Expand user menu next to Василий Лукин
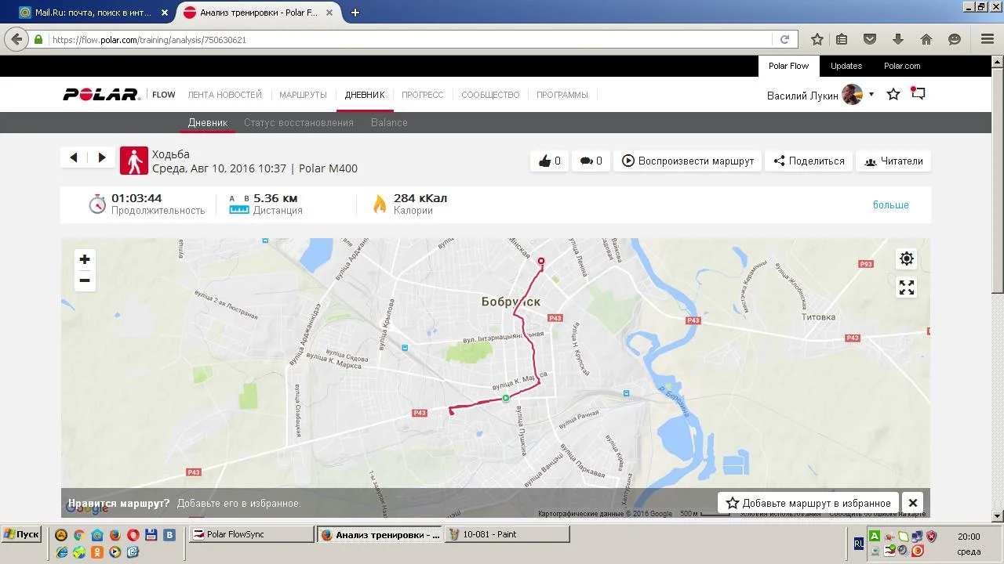The width and height of the screenshot is (1004, 564). click(x=871, y=95)
